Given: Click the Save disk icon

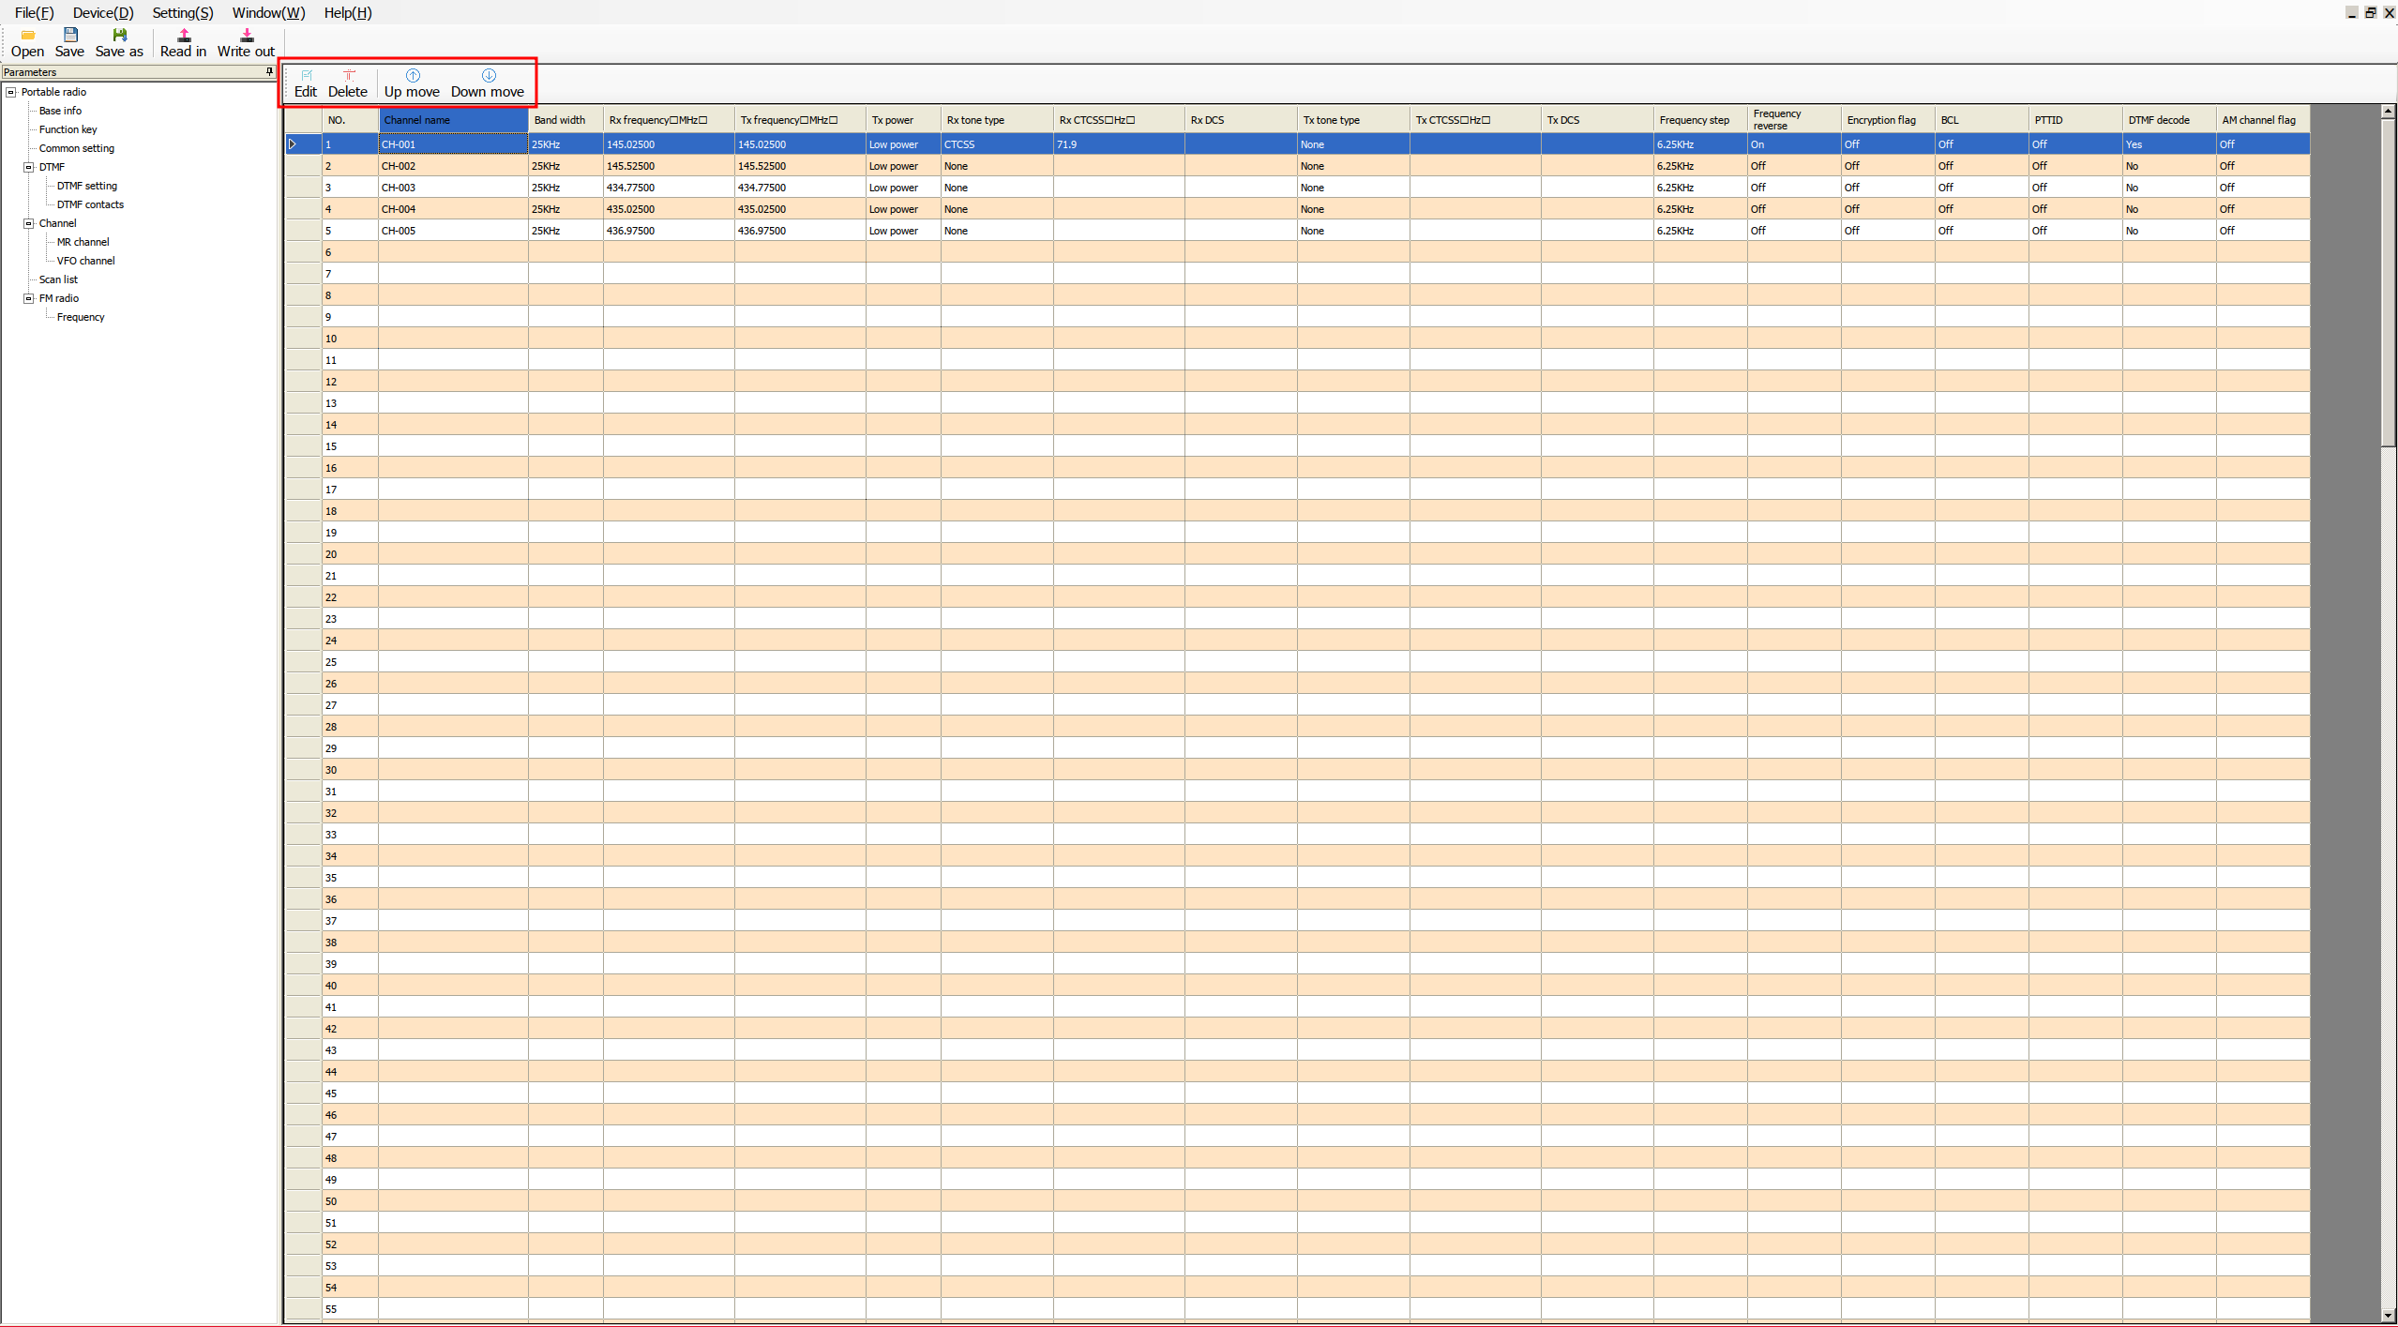Looking at the screenshot, I should (x=69, y=36).
